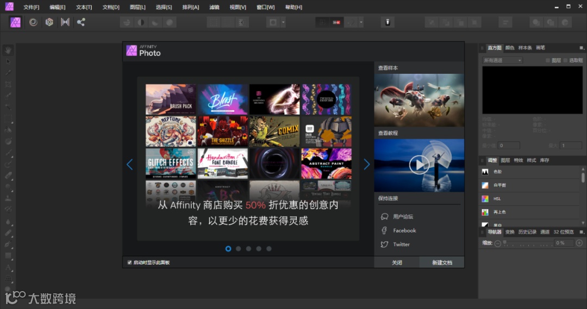This screenshot has width=587, height=309.
Task: Toggle the 选取框 checkbox in histogram panel
Action: pyautogui.click(x=565, y=60)
